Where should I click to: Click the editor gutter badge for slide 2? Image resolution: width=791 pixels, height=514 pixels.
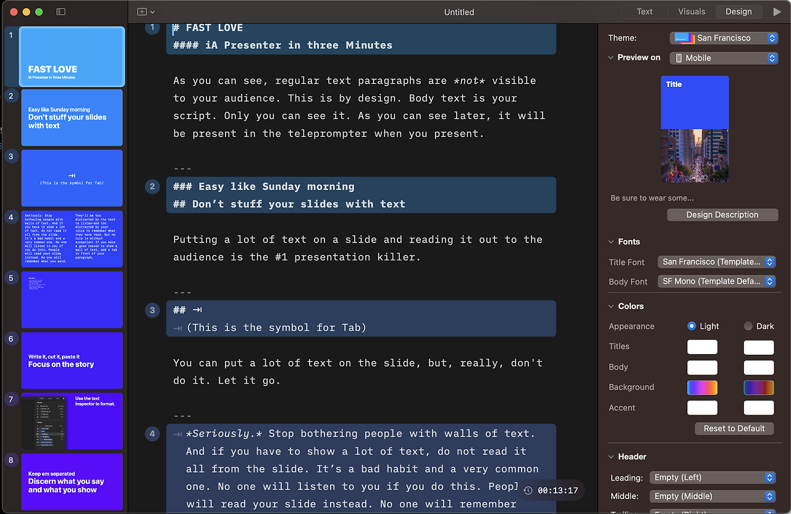click(152, 186)
